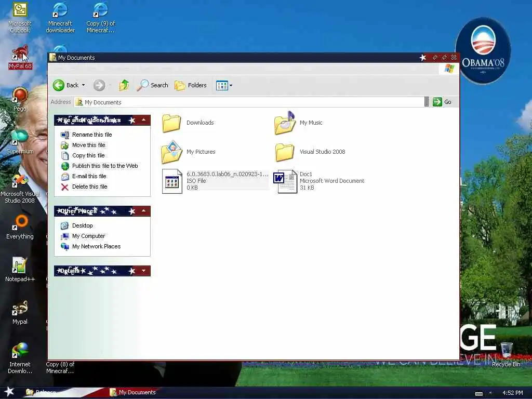
Task: Click Delete this file
Action: coord(89,187)
